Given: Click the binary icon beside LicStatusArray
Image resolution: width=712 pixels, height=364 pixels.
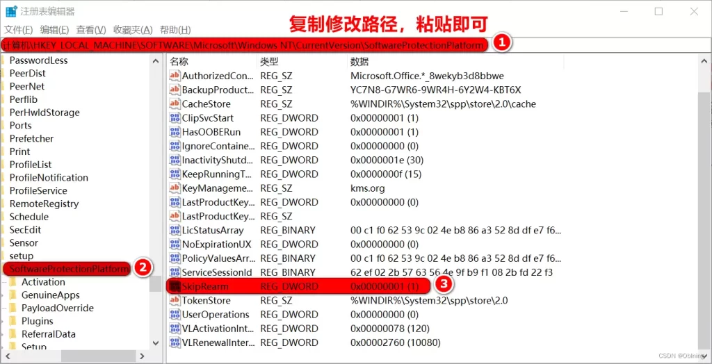Looking at the screenshot, I should (x=175, y=230).
